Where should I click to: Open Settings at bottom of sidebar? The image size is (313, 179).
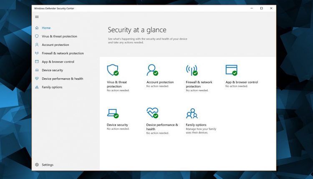pyautogui.click(x=48, y=165)
